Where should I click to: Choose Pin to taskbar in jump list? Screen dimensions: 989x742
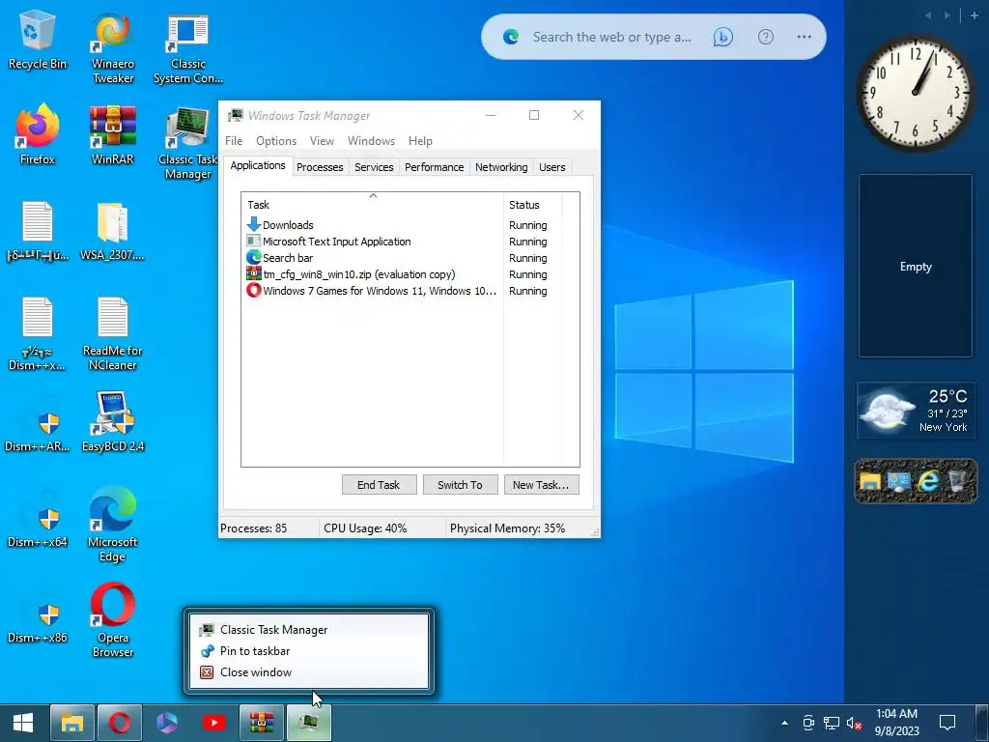(309, 651)
